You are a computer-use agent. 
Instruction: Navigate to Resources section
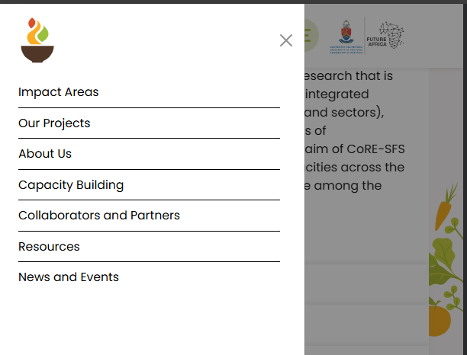click(49, 247)
